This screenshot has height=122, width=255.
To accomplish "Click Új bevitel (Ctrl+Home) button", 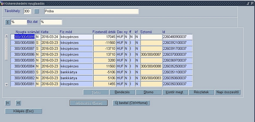I will tap(131, 103).
